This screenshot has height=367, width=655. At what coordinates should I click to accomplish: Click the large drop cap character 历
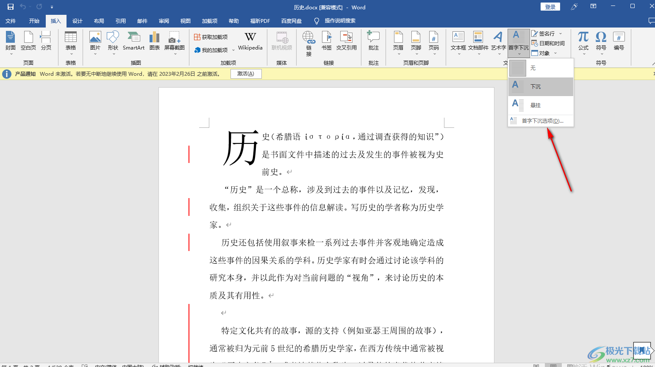(241, 148)
